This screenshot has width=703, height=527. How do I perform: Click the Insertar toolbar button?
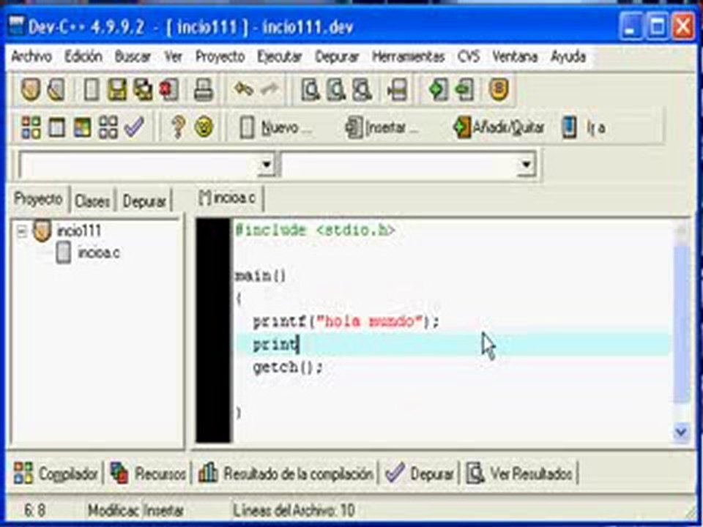pos(382,127)
